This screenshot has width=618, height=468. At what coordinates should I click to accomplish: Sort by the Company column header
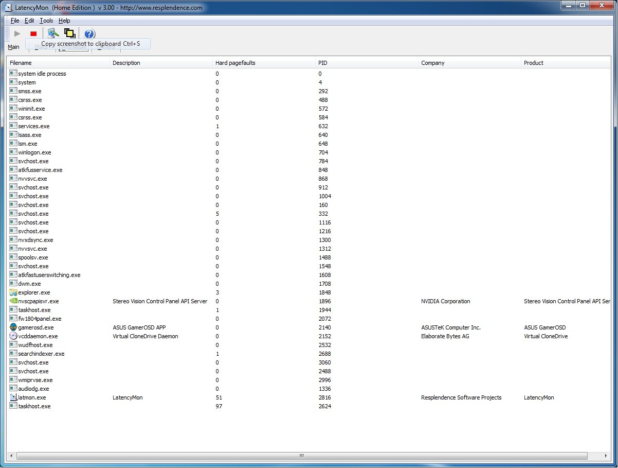(470, 63)
